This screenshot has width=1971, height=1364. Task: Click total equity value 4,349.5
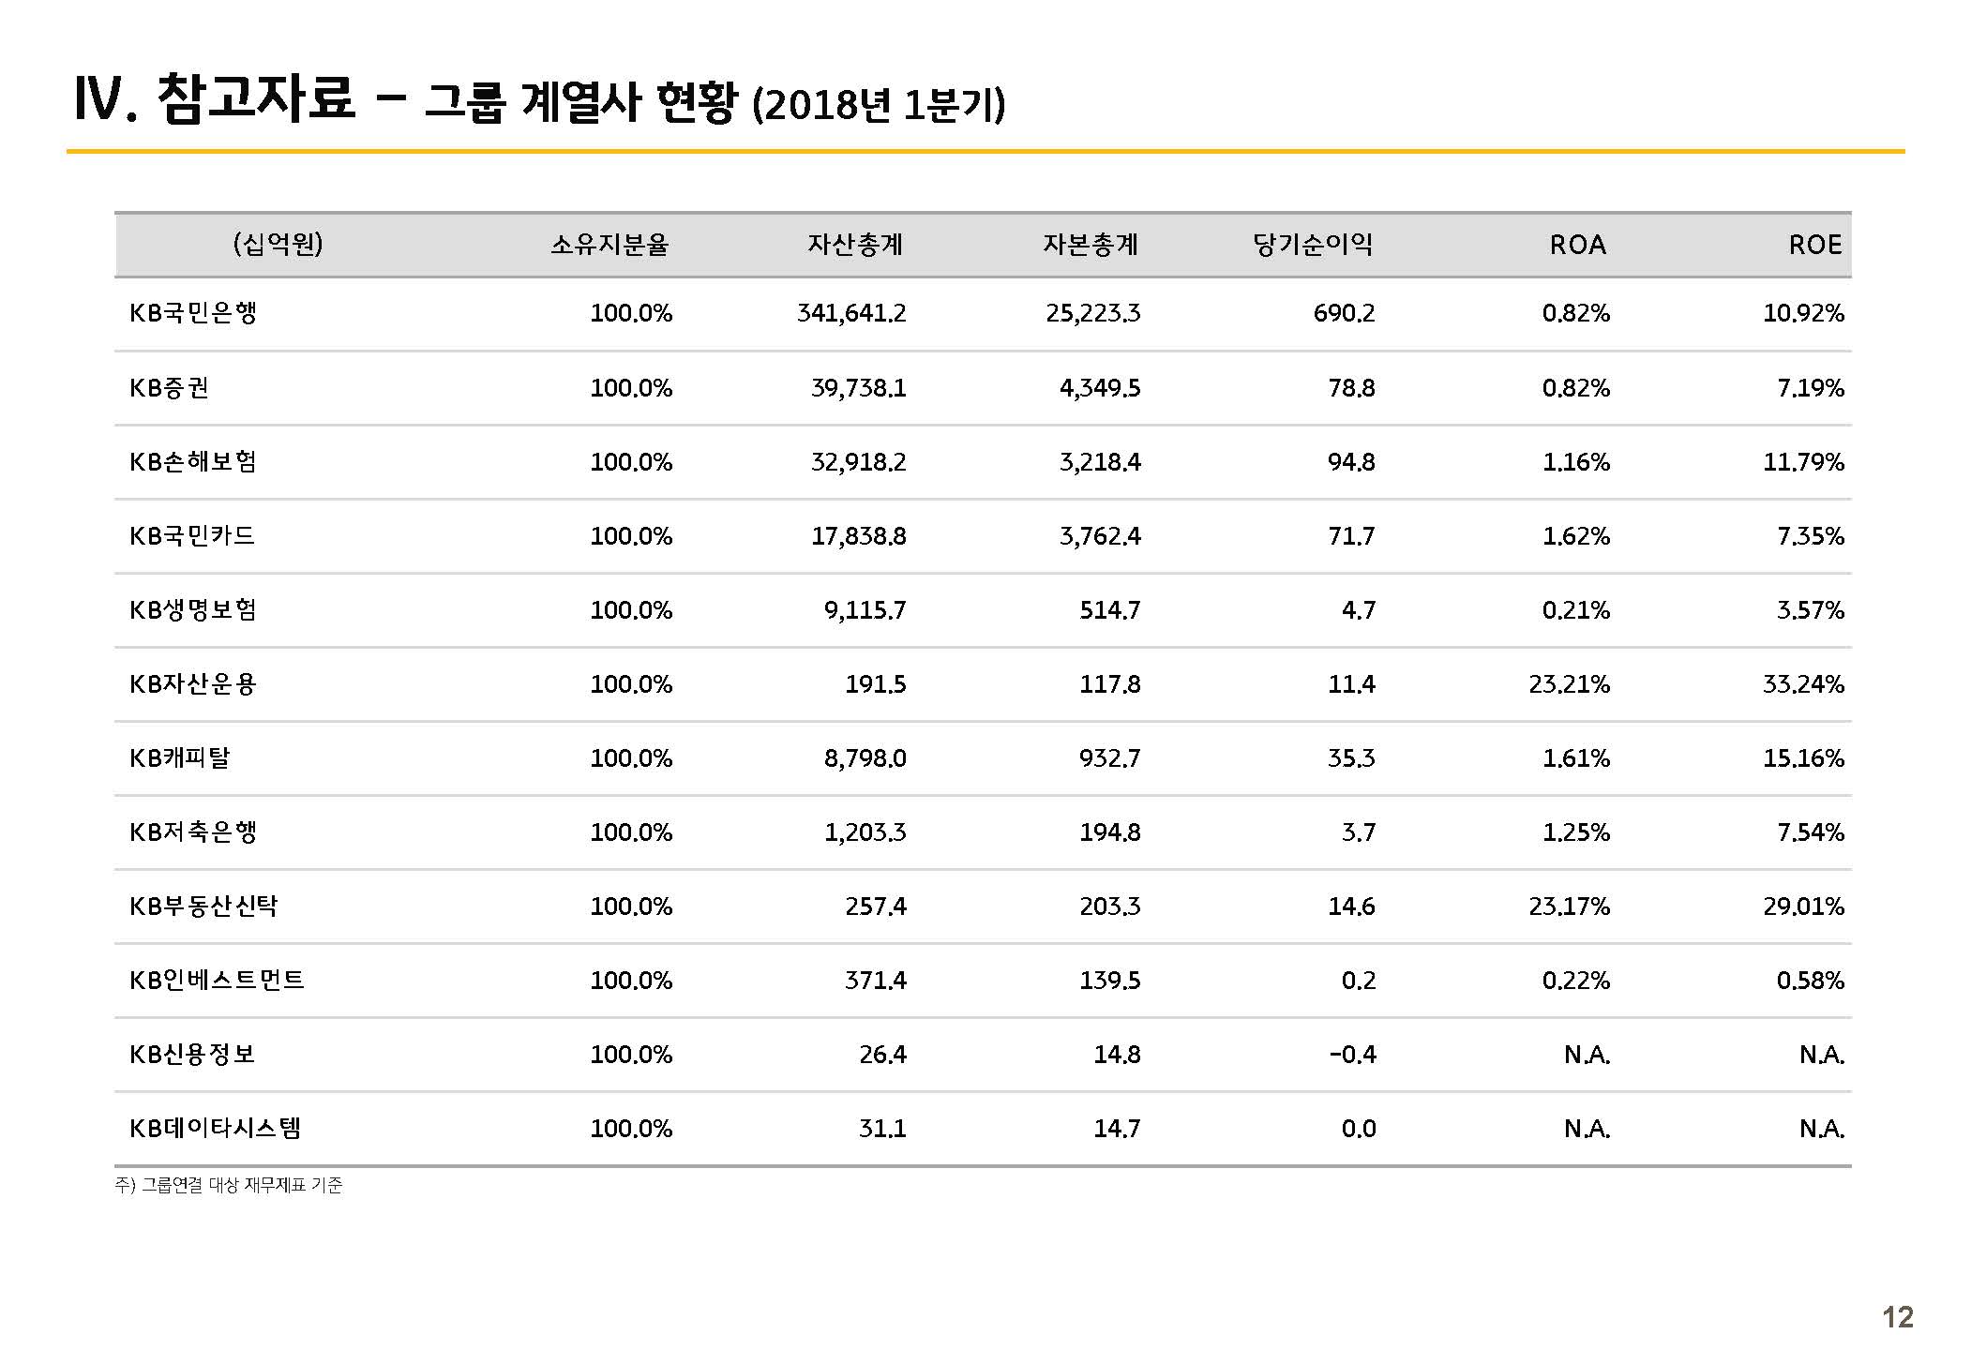1100,388
